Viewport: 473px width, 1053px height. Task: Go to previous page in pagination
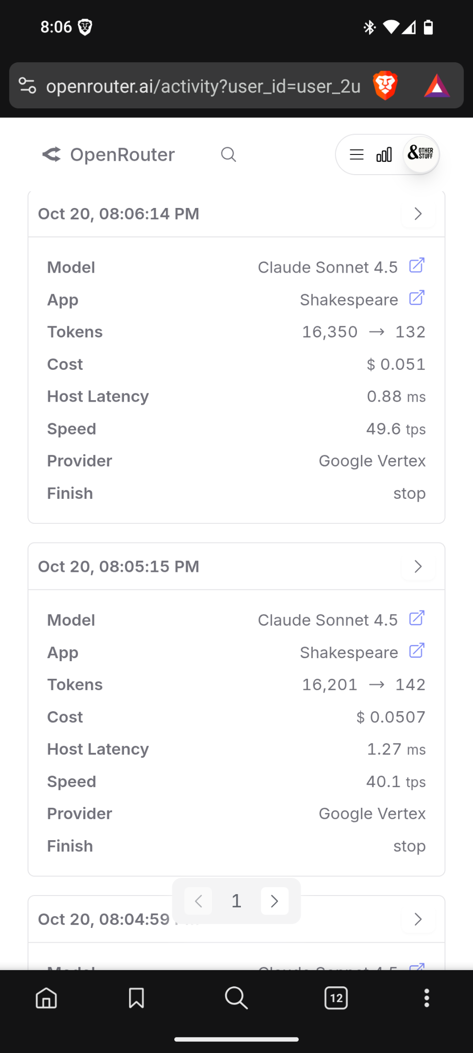(x=198, y=901)
